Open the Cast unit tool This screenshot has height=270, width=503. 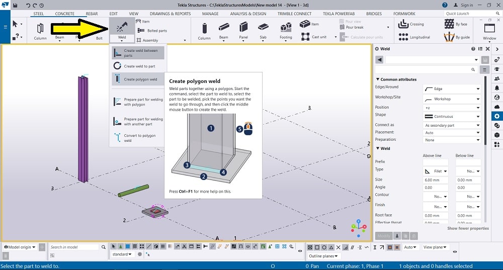click(x=314, y=37)
